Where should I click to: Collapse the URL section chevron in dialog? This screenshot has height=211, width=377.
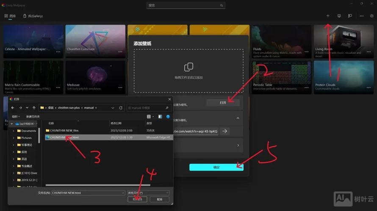point(238,119)
